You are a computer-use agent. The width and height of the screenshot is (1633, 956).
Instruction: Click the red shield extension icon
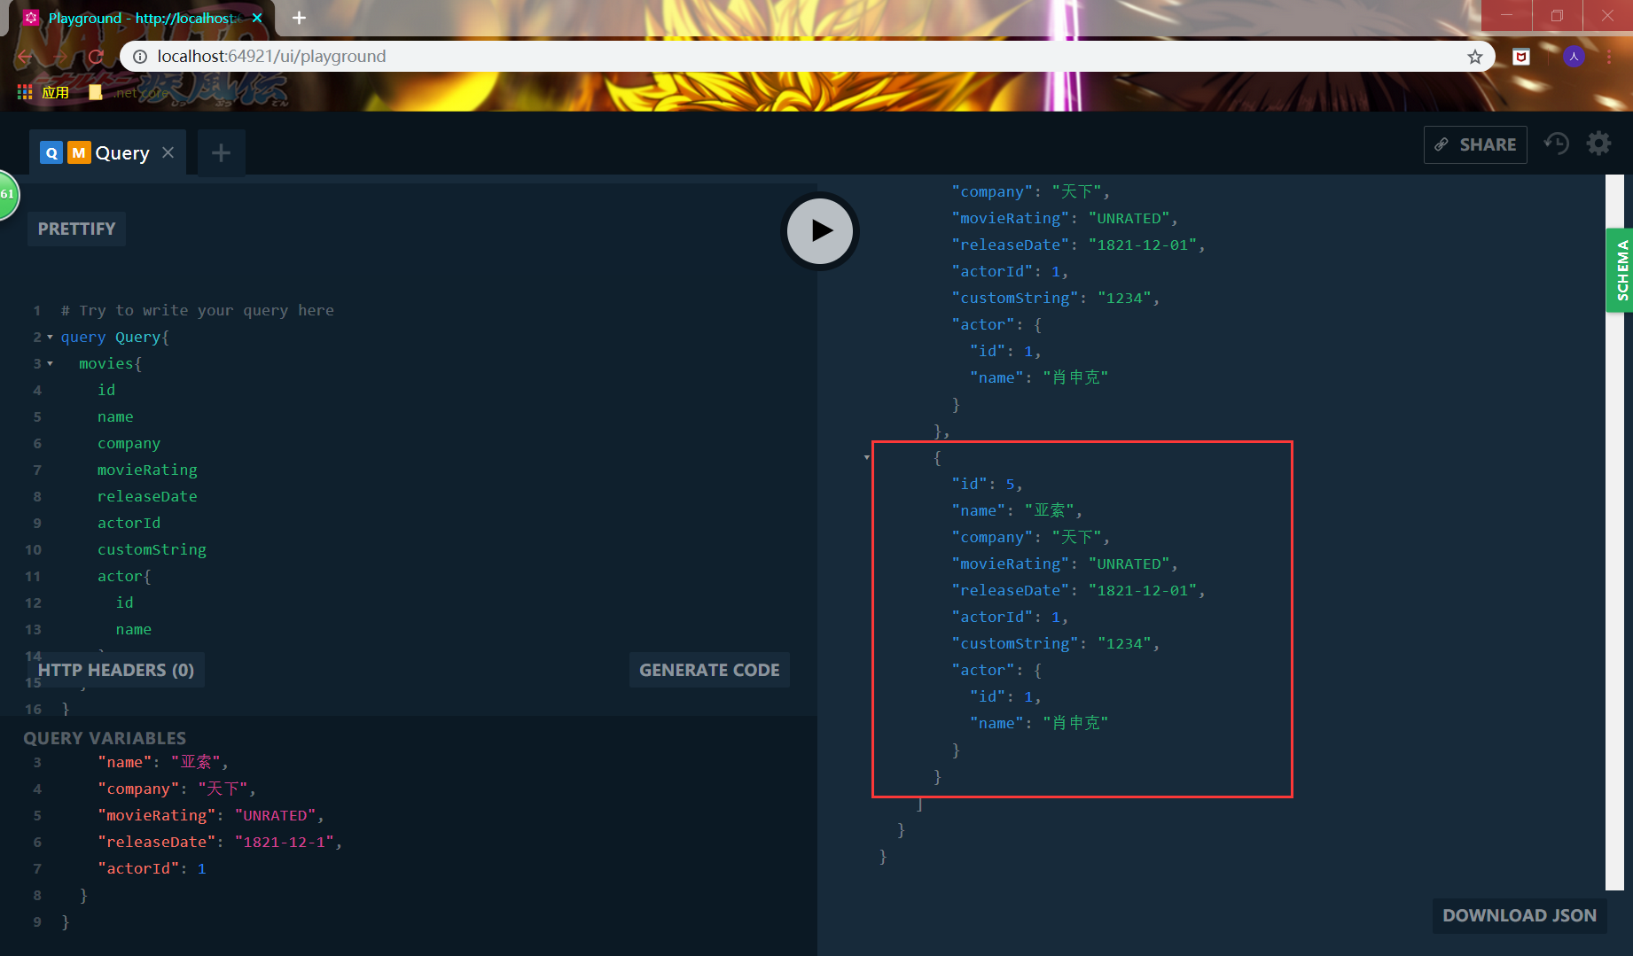(1521, 57)
